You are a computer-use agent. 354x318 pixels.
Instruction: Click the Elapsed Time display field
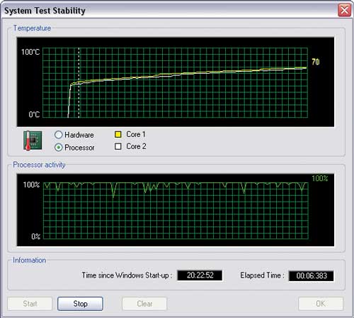pyautogui.click(x=312, y=276)
